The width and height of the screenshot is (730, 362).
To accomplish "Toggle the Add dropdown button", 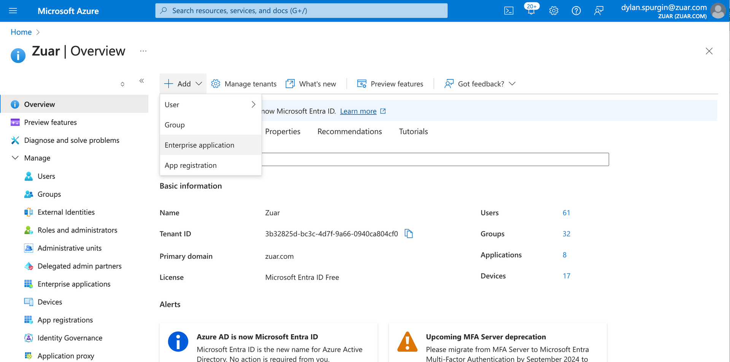I will pos(183,84).
